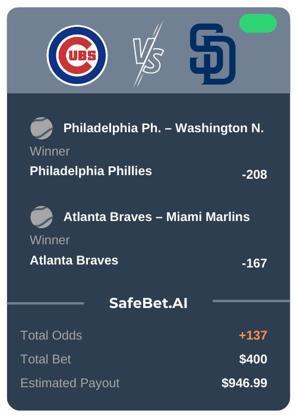Image resolution: width=297 pixels, height=417 pixels.
Task: Click the baseball icon beside Philadelphia matchup
Action: coord(42,128)
